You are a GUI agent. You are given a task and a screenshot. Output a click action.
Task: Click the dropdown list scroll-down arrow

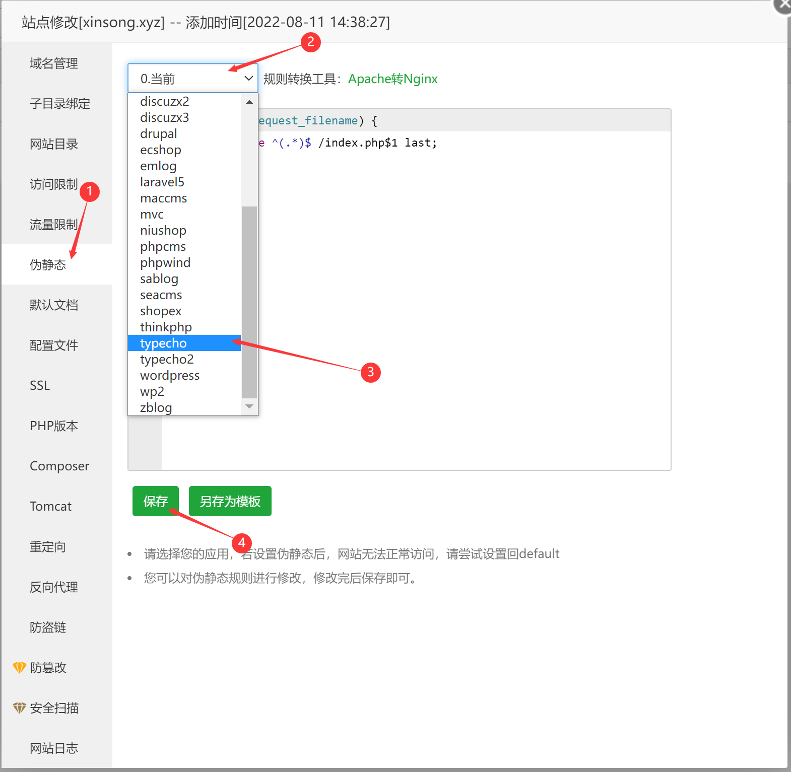[x=249, y=406]
